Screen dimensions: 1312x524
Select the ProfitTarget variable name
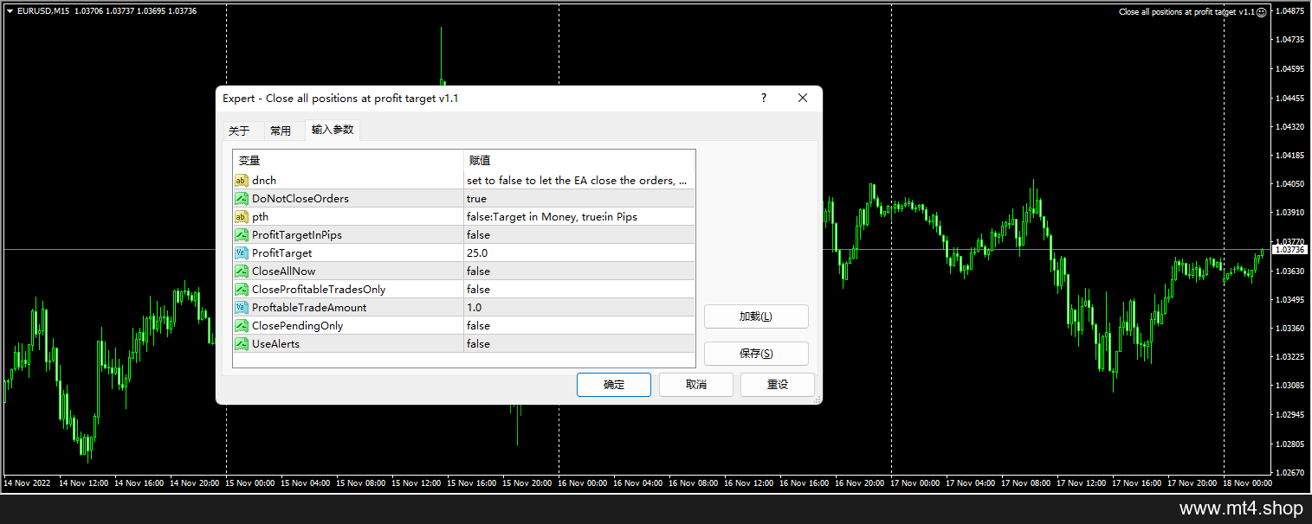point(281,253)
